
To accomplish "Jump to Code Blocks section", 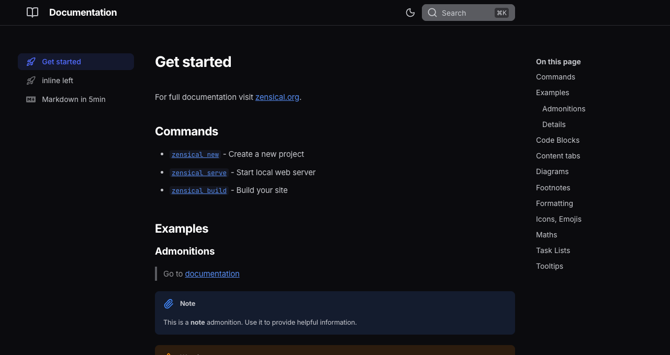I will click(x=557, y=140).
